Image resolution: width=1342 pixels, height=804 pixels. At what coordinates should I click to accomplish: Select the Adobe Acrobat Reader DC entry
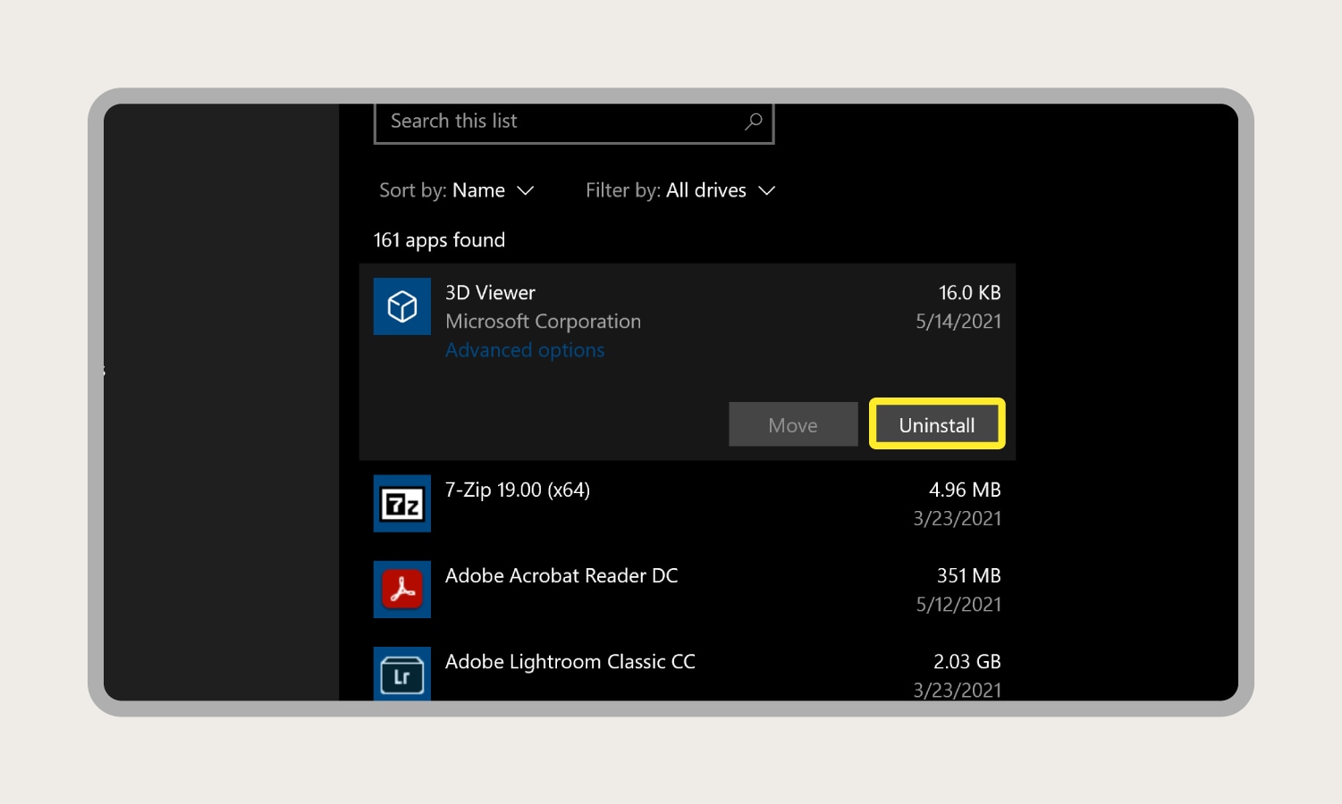(x=688, y=590)
